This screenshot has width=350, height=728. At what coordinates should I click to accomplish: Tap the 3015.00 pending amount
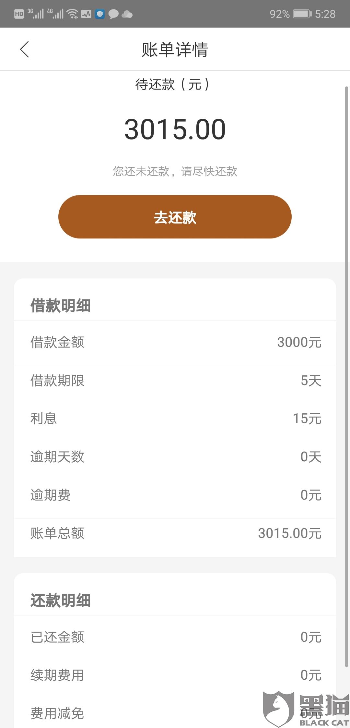coord(175,129)
